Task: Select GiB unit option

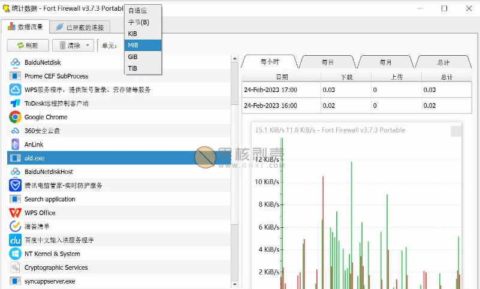Action: click(x=143, y=57)
